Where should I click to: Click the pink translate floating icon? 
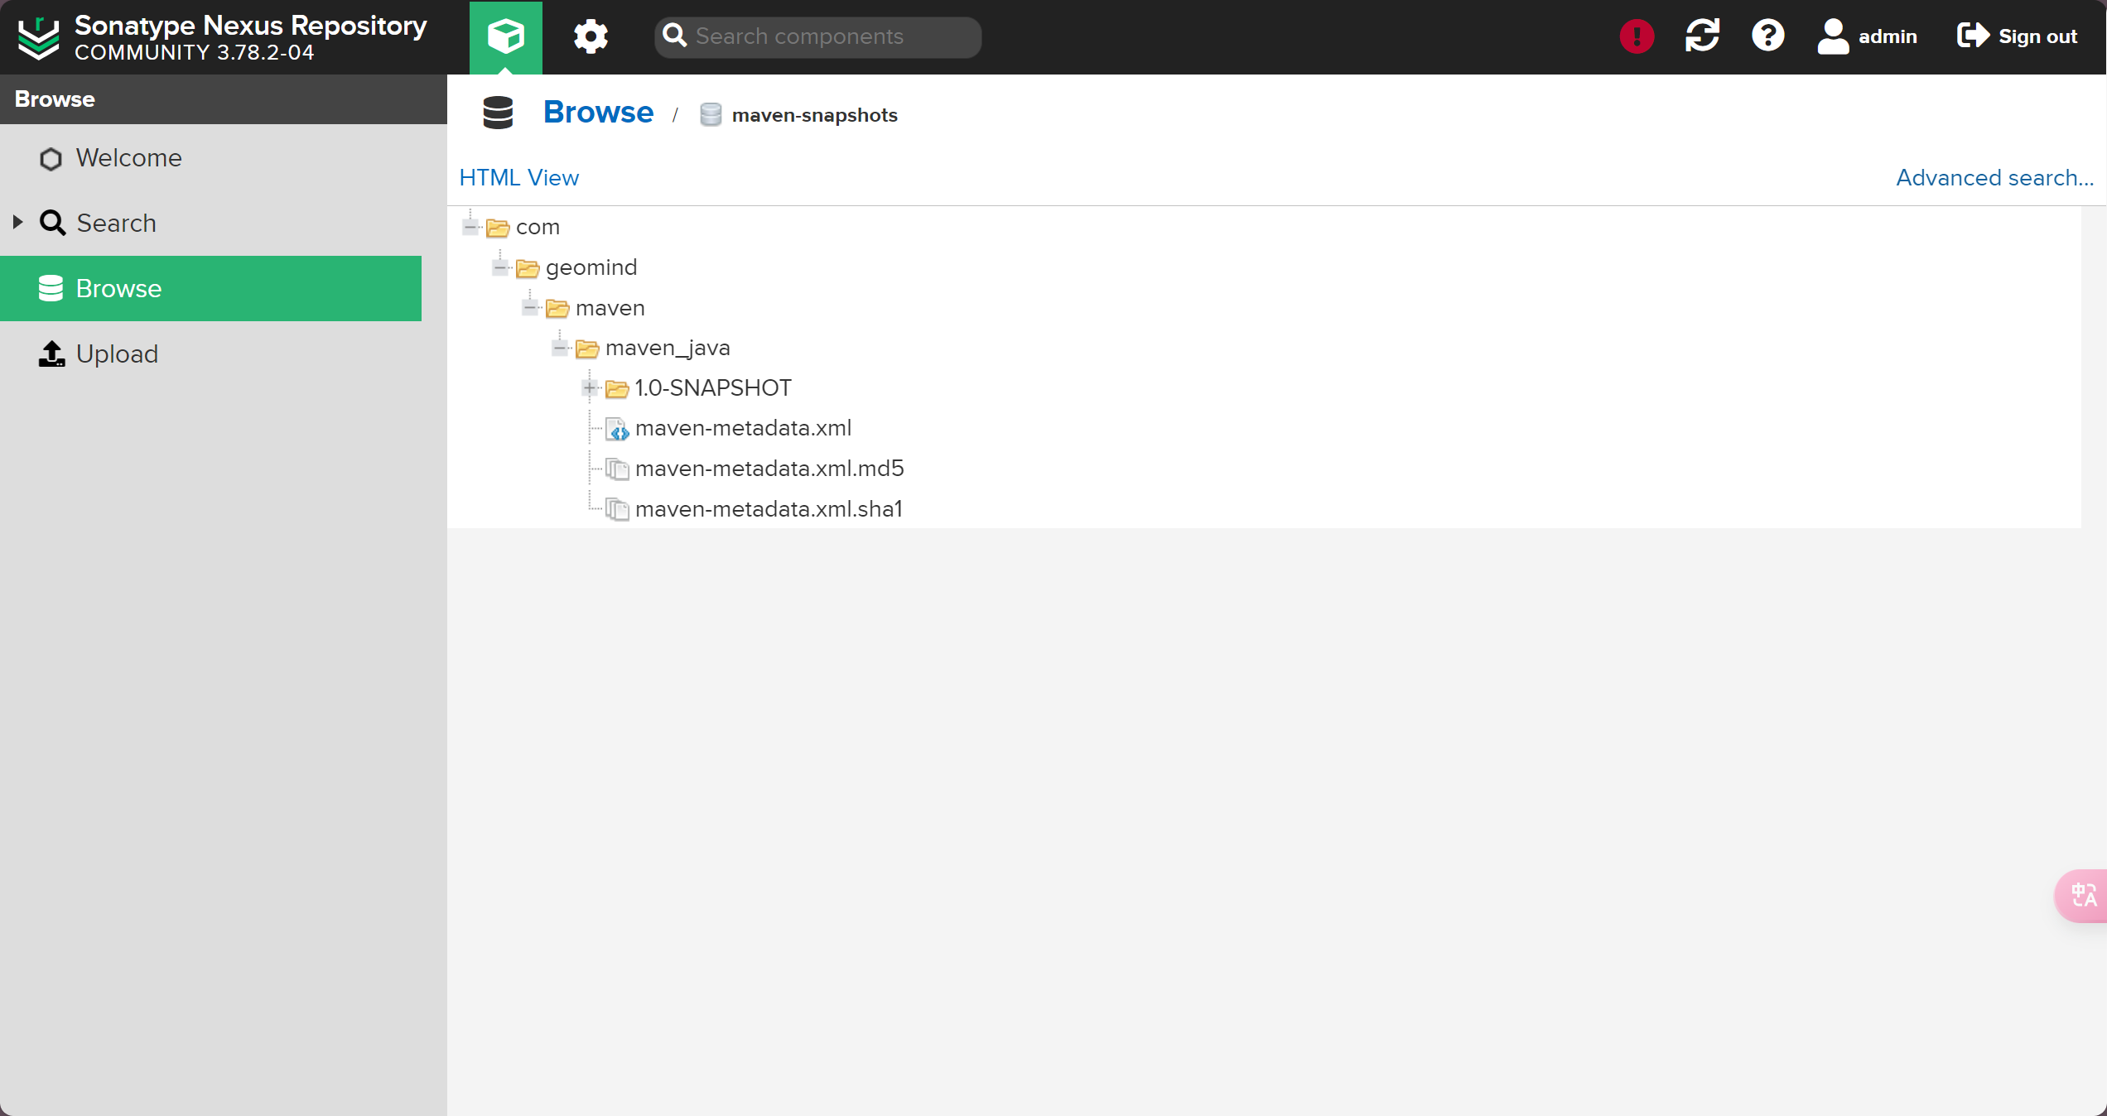pyautogui.click(x=2082, y=895)
